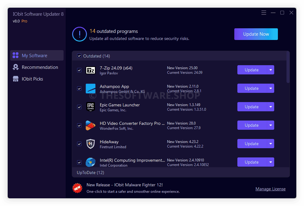
Task: Click 'WonderFox Soft, Inc.' publisher text
Action: 116,128
